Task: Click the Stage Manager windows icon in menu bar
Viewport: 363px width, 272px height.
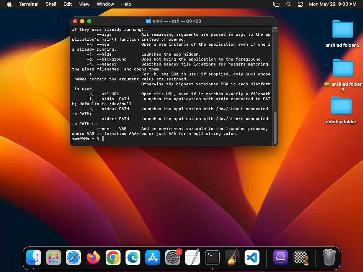Action: point(277,4)
